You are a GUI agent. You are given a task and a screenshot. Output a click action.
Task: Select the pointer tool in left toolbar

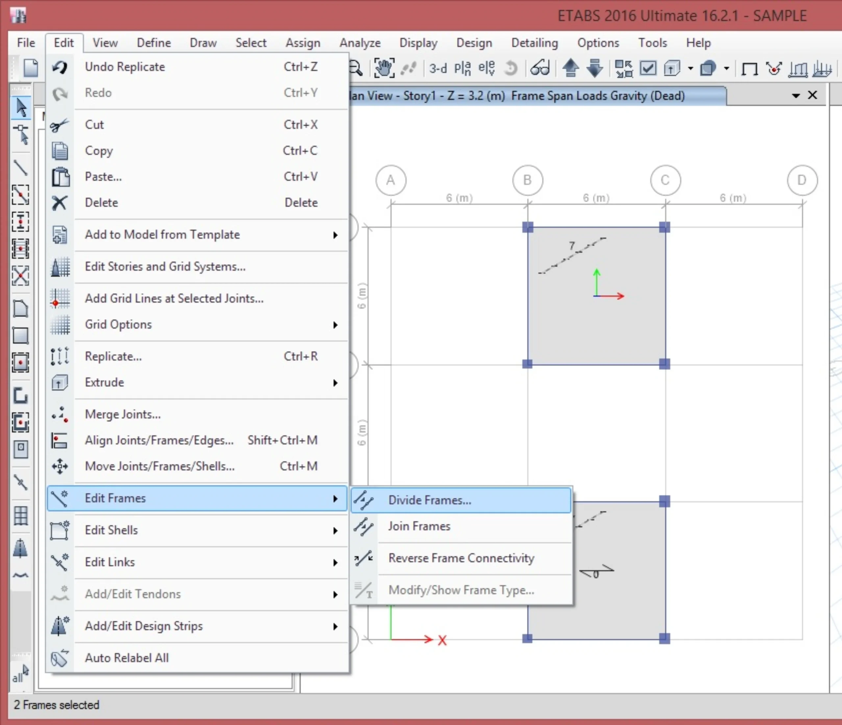(21, 108)
